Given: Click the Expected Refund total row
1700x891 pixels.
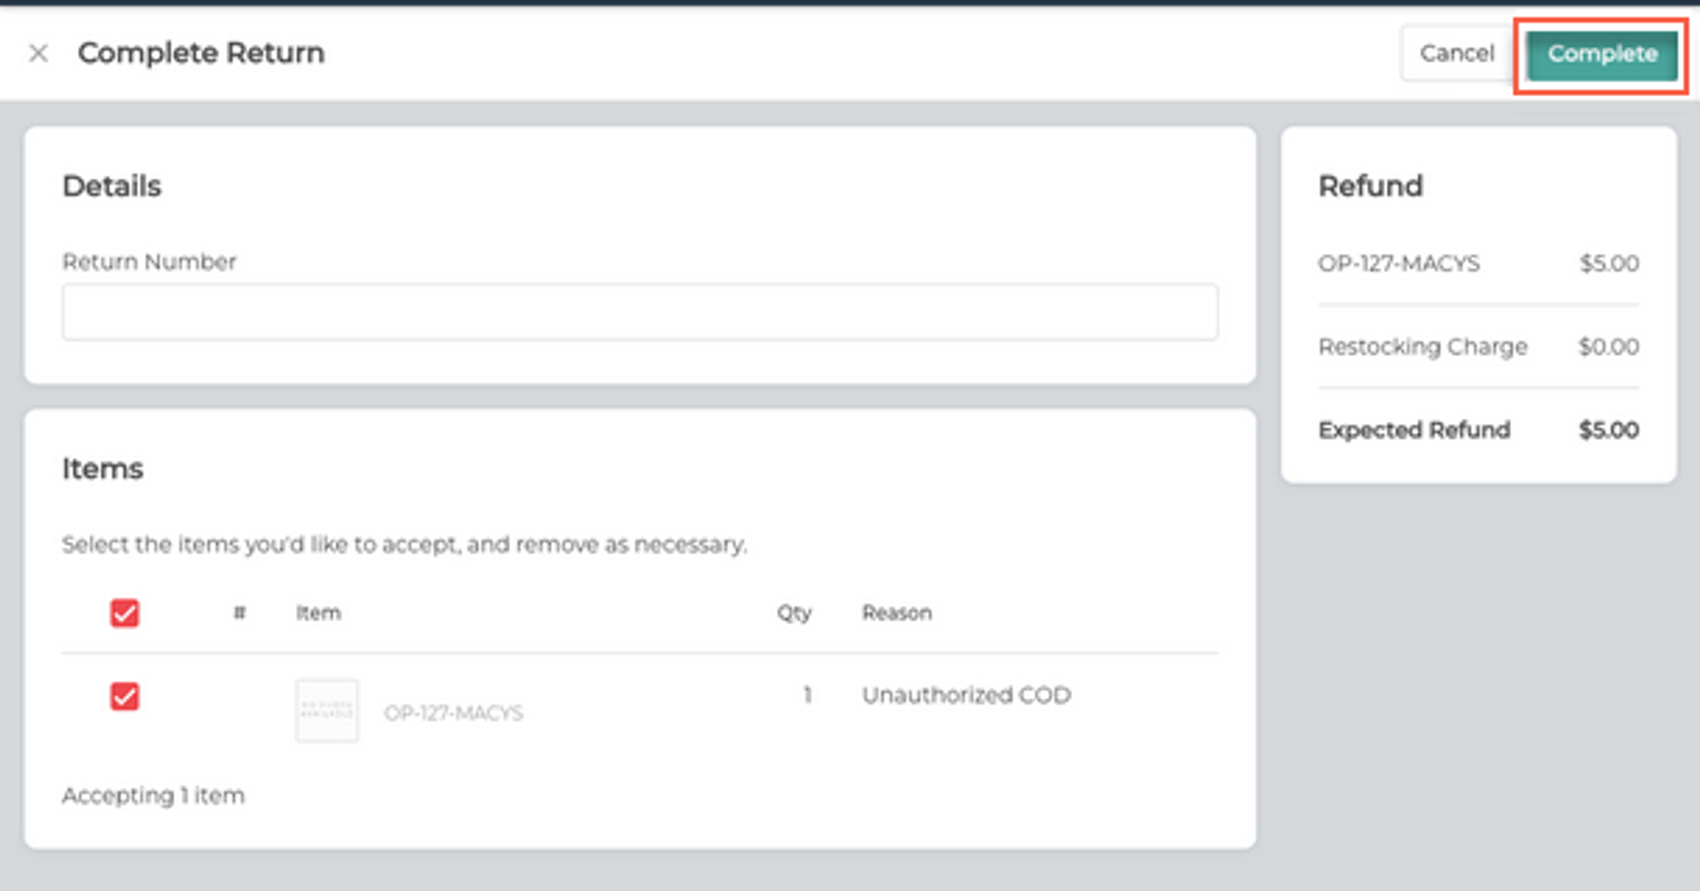Looking at the screenshot, I should (x=1478, y=430).
